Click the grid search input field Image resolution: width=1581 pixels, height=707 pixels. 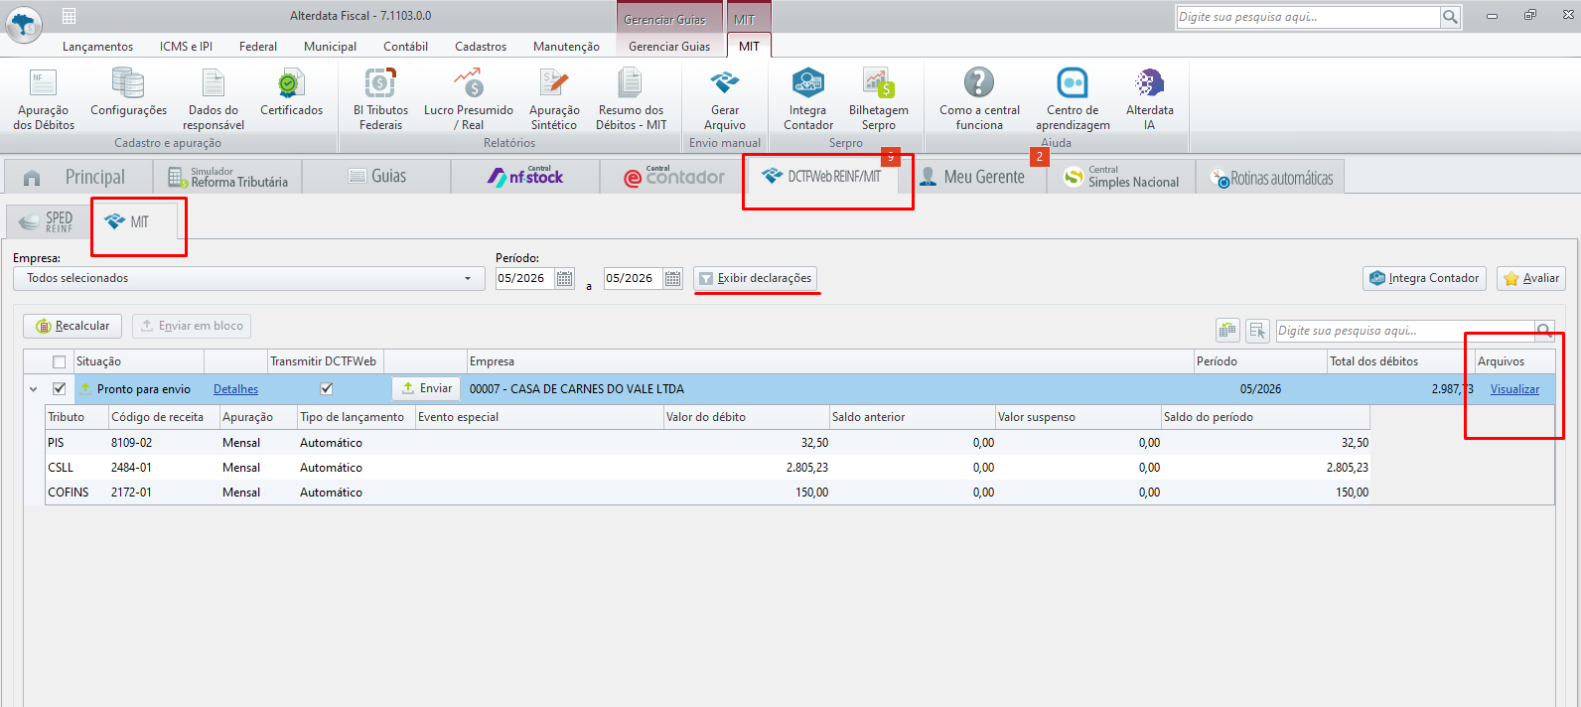[x=1405, y=331]
